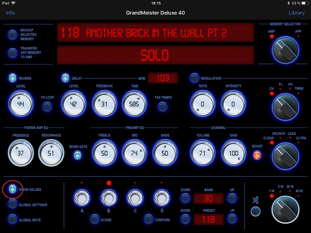
Task: Tap the Tap Tempo button
Action: point(163,107)
